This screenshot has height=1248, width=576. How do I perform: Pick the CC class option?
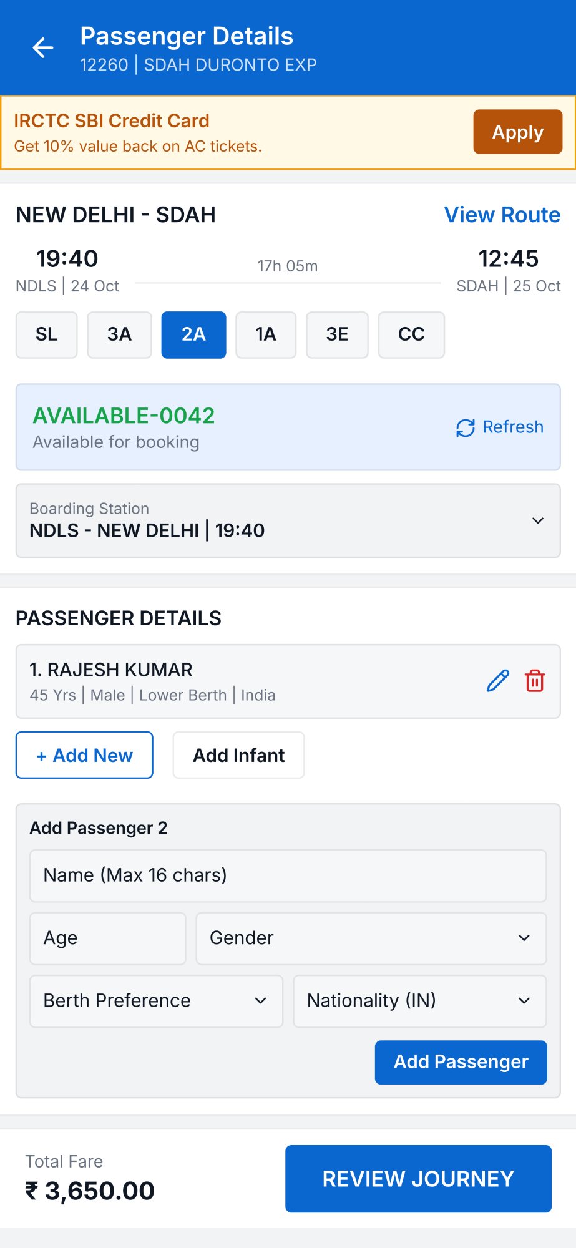click(x=411, y=334)
